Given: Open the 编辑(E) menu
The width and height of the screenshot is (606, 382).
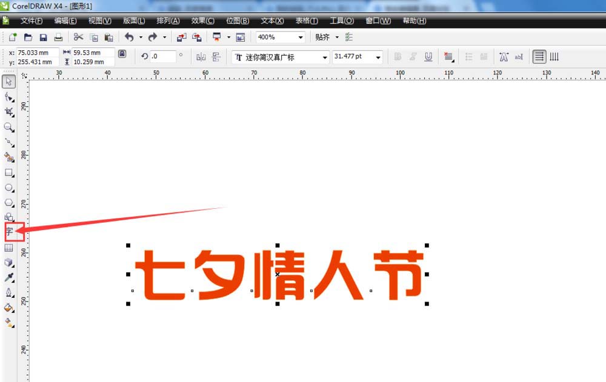Looking at the screenshot, I should [x=65, y=21].
